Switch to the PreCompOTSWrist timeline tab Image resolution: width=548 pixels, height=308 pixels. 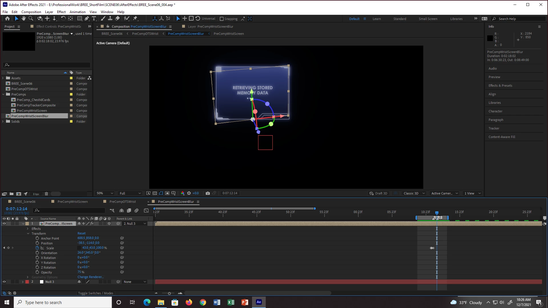[x=122, y=202]
